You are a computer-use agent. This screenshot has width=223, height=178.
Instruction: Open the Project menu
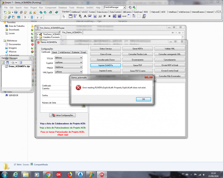pyautogui.click(x=34, y=8)
